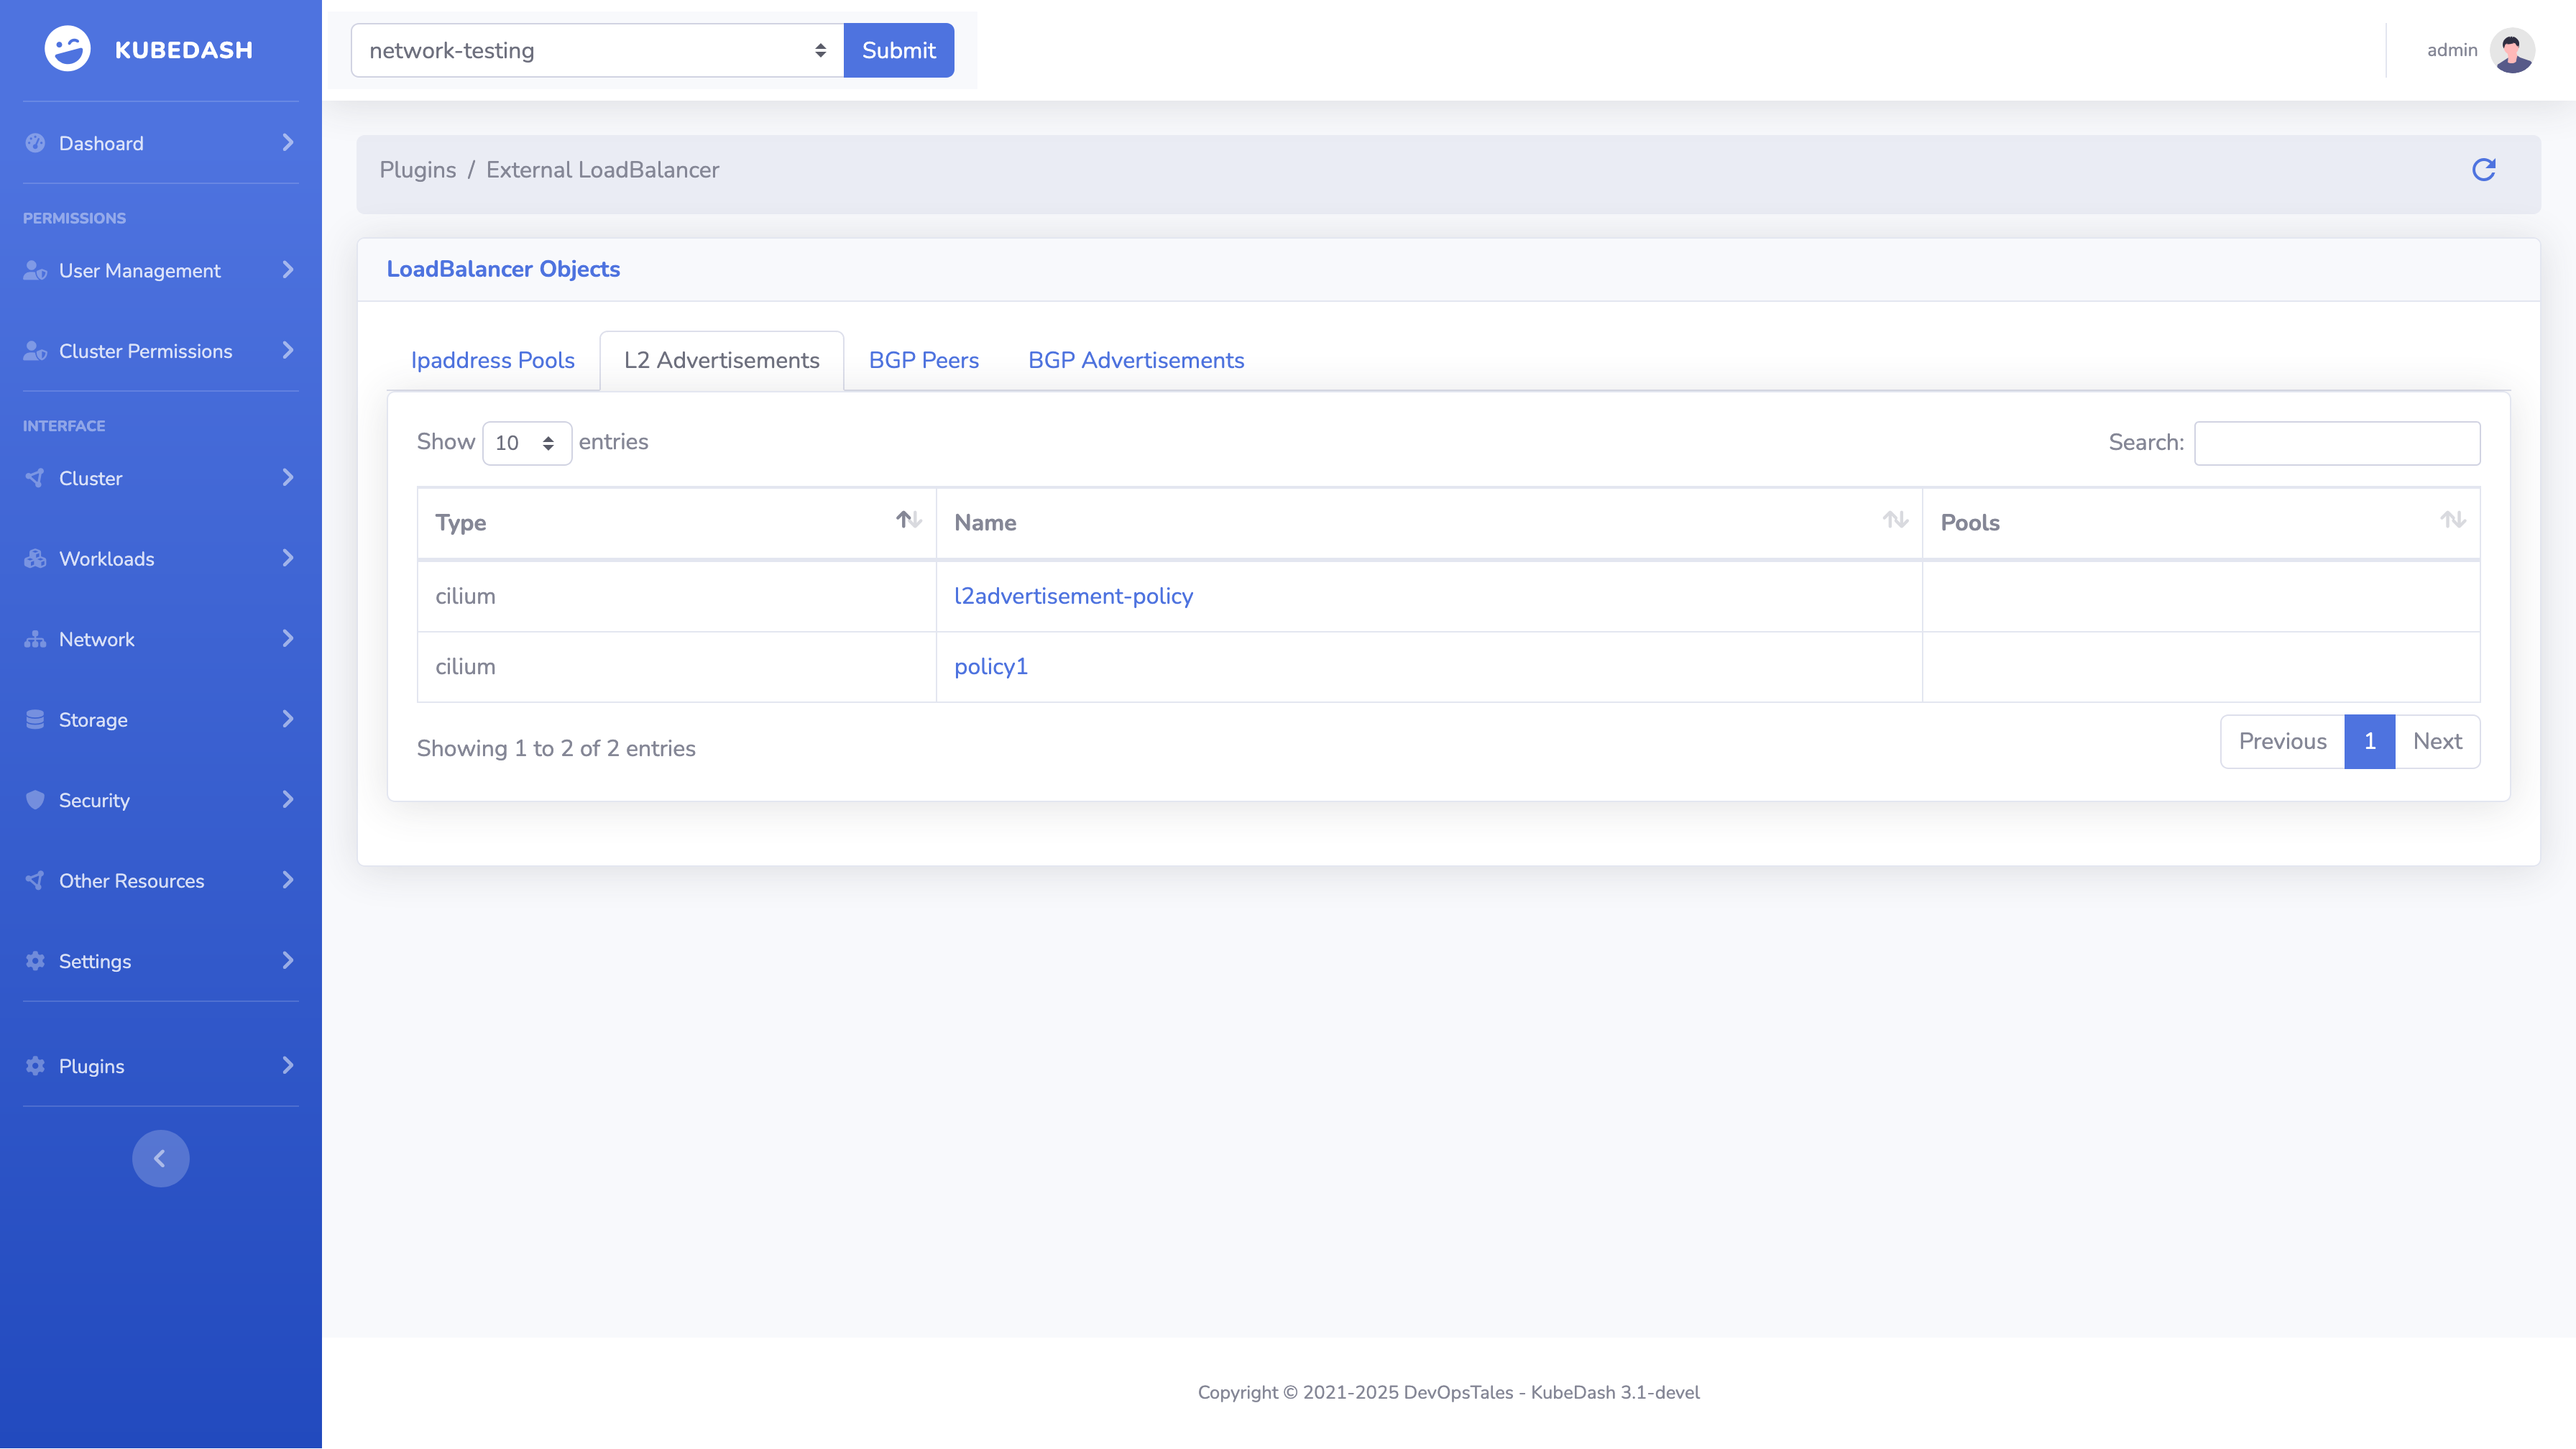Sort table by Pools column arrows
2576x1449 pixels.
tap(2452, 520)
